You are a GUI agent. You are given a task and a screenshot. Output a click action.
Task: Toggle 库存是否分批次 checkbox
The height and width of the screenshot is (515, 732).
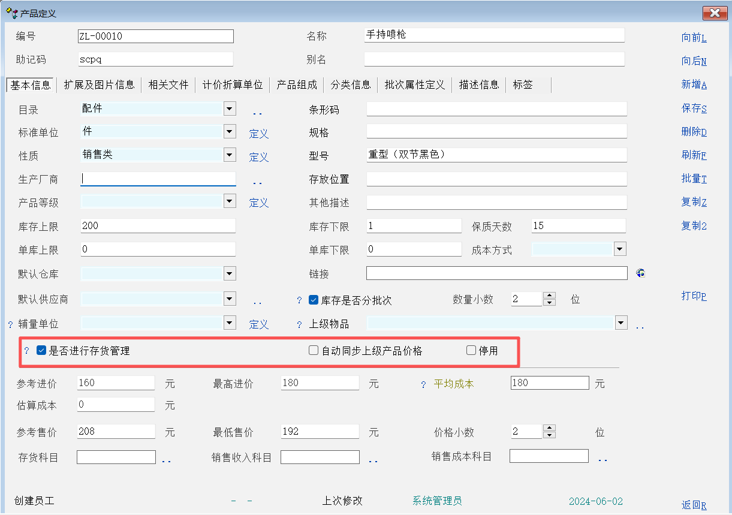click(x=313, y=300)
